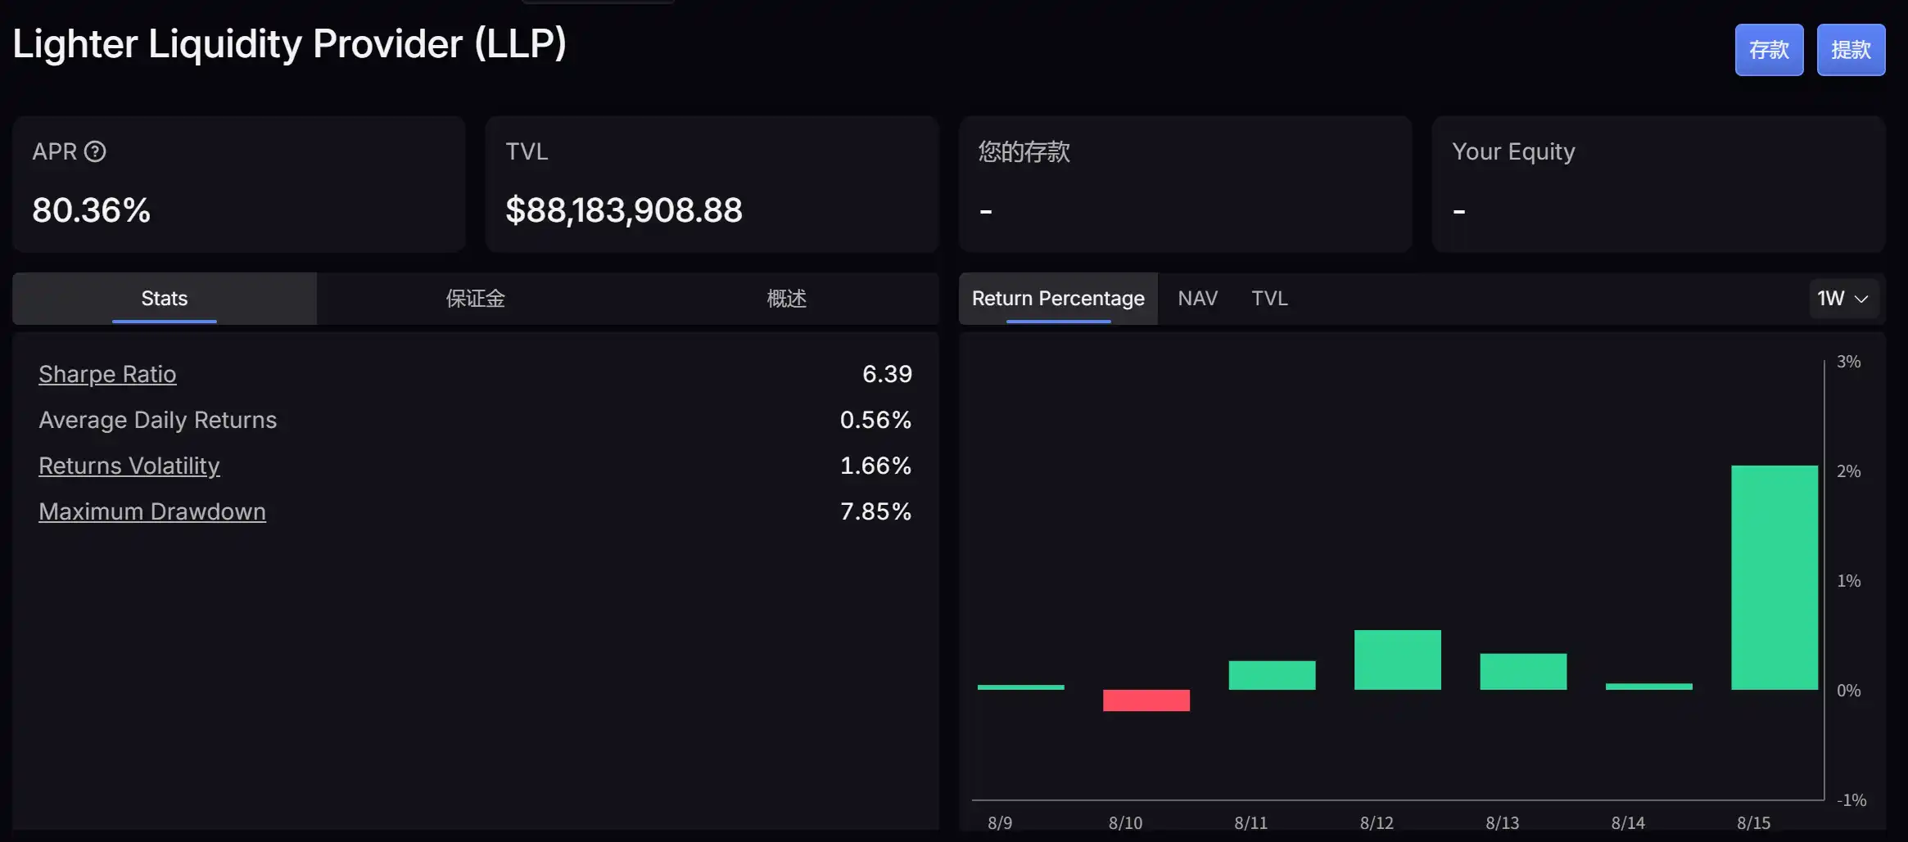Select the Stats tab
1908x842 pixels.
tap(165, 299)
